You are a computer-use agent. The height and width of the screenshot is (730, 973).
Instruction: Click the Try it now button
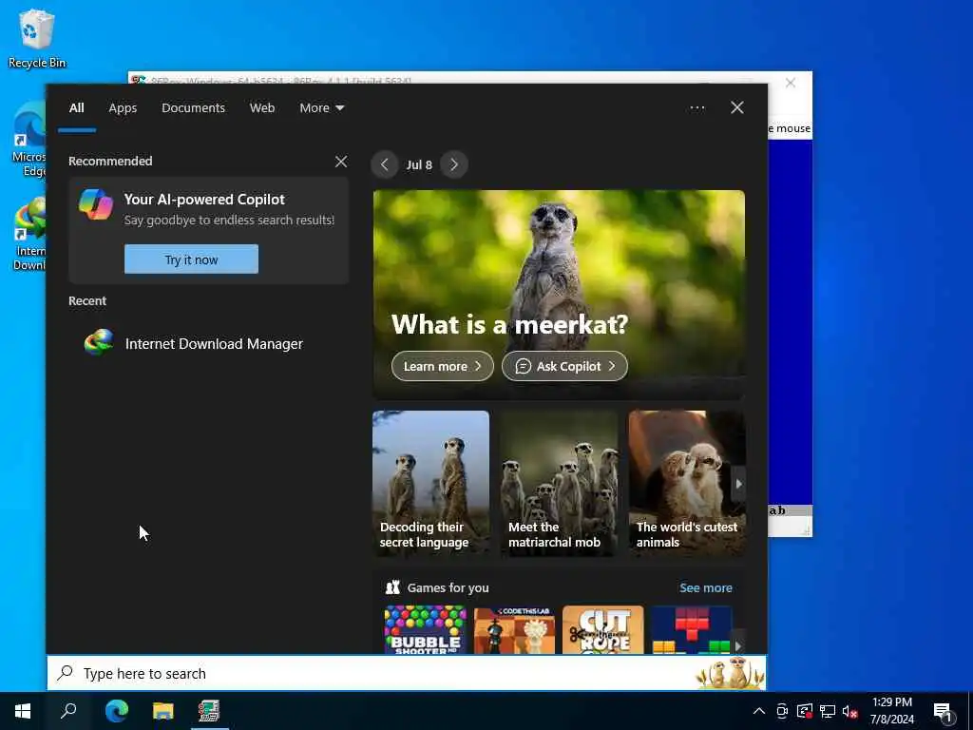point(191,259)
